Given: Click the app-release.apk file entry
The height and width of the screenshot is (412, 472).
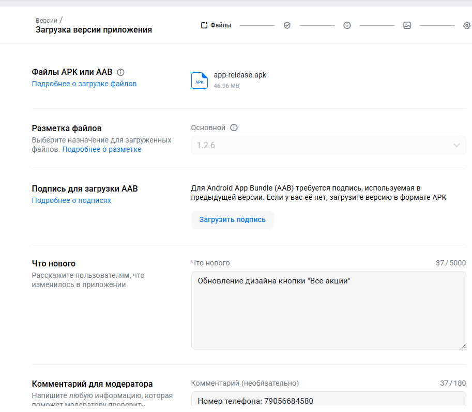Looking at the screenshot, I should tap(239, 75).
